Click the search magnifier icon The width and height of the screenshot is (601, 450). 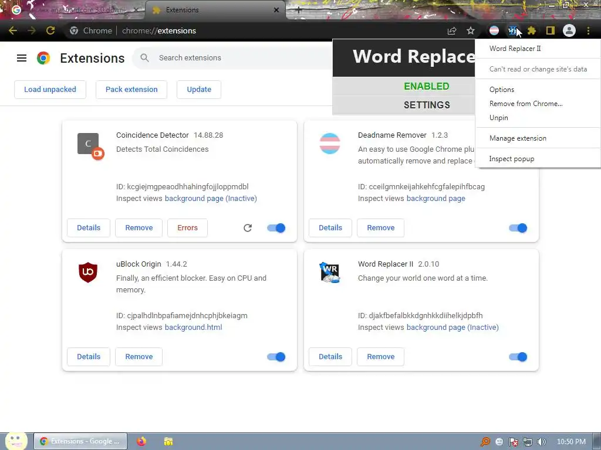(x=144, y=58)
